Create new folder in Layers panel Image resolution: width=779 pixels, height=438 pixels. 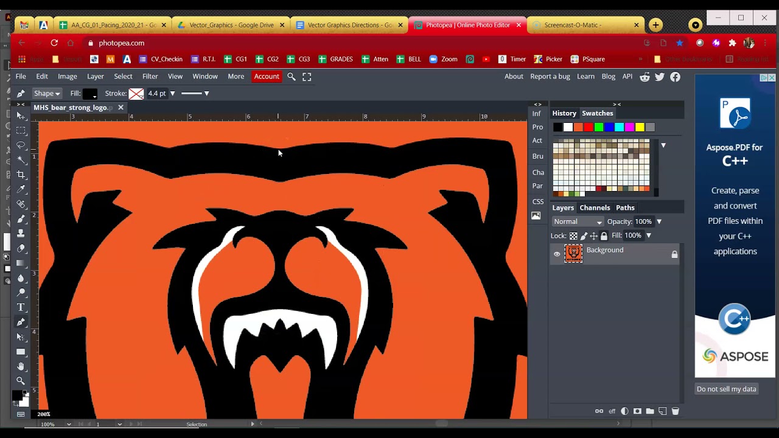click(x=650, y=411)
